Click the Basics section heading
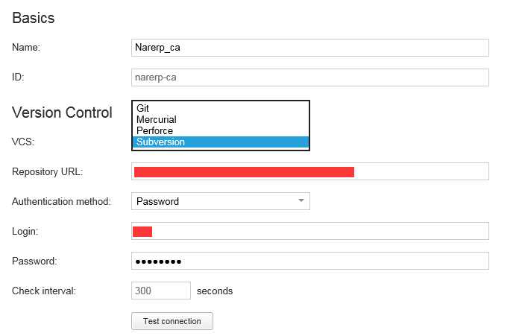 (x=34, y=18)
